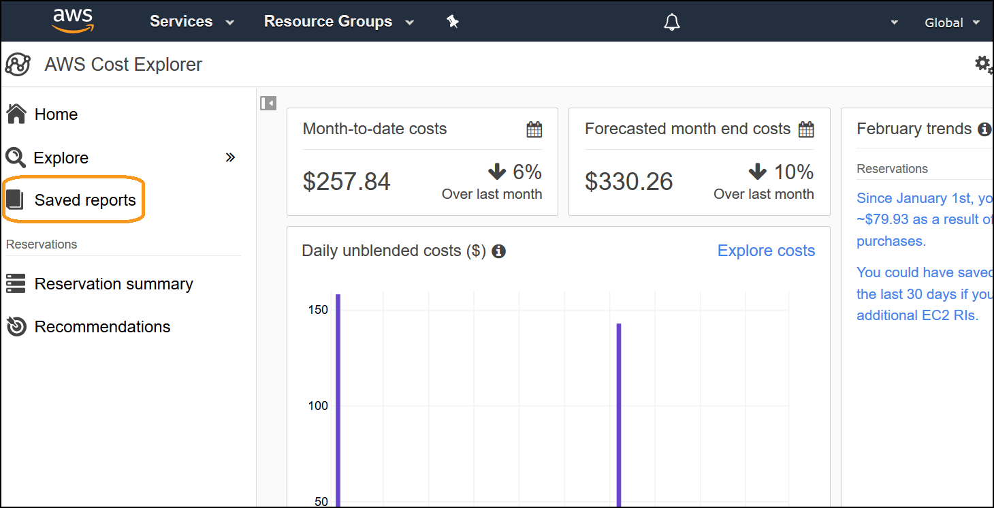This screenshot has height=508, width=994.
Task: Click calendar icon on Forecasted costs
Action: pyautogui.click(x=806, y=129)
